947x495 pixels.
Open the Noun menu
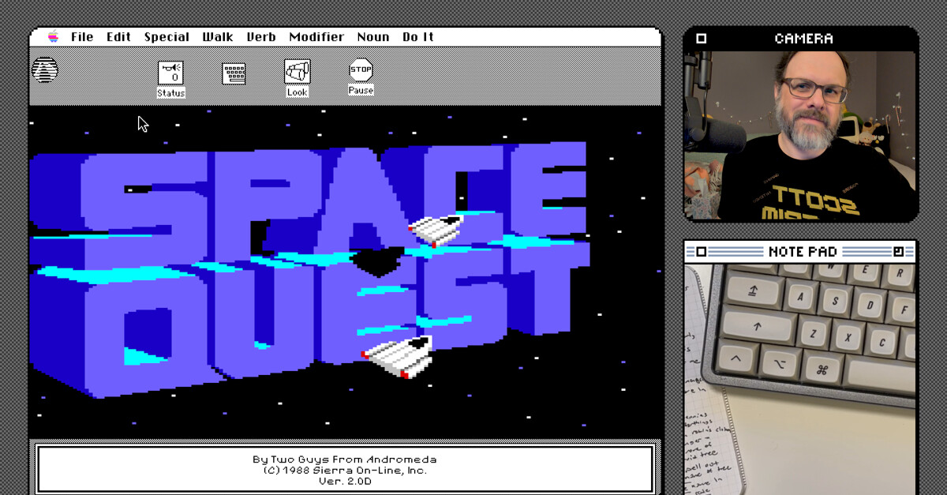click(x=373, y=37)
